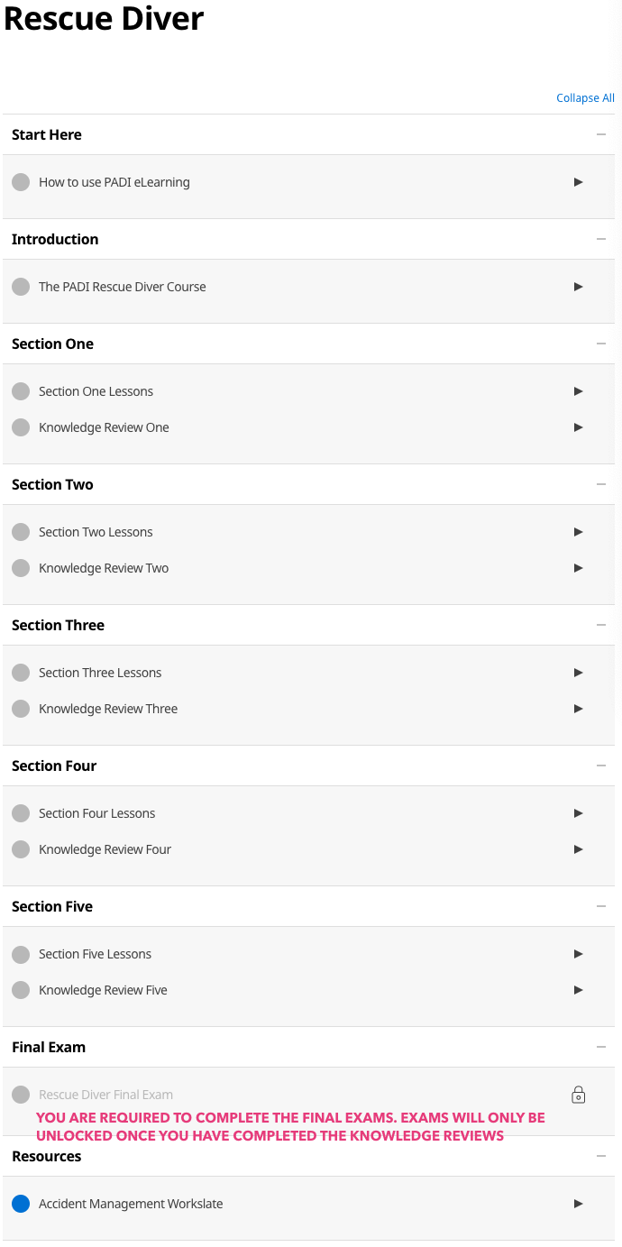Click grey progress circle for Section Four Lessons

tap(21, 813)
